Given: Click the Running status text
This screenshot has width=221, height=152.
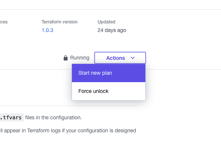Looking at the screenshot, I should pyautogui.click(x=80, y=58).
